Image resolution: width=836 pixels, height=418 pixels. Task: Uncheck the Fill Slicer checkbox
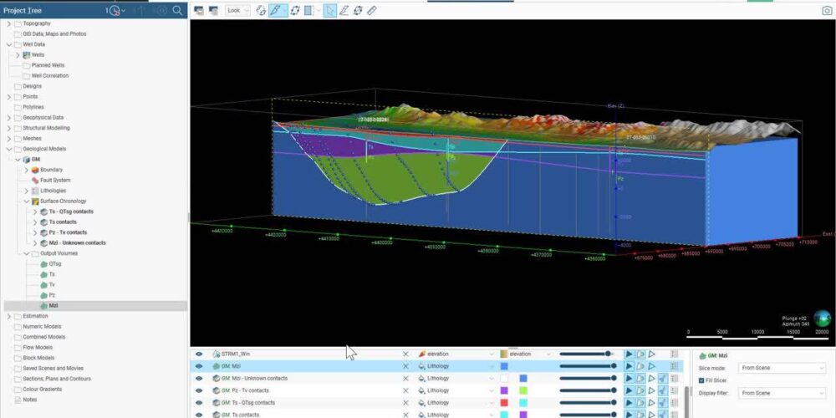pos(701,380)
